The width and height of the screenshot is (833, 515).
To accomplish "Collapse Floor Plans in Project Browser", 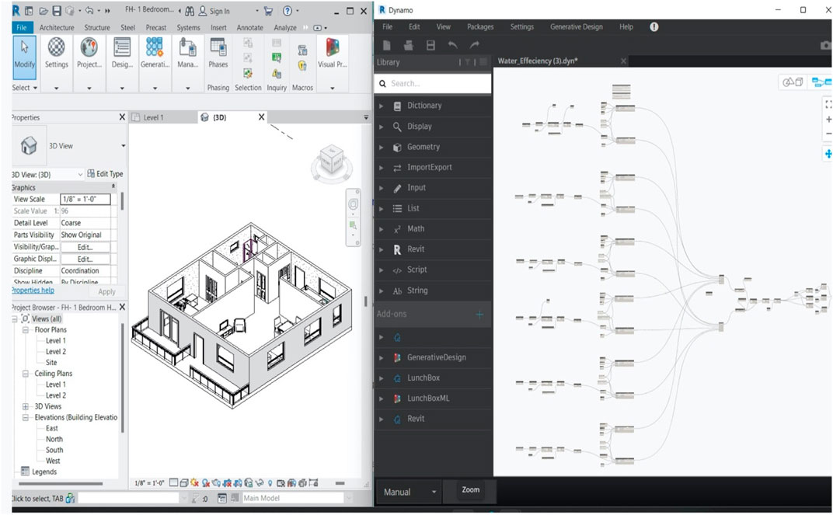I will [x=25, y=329].
